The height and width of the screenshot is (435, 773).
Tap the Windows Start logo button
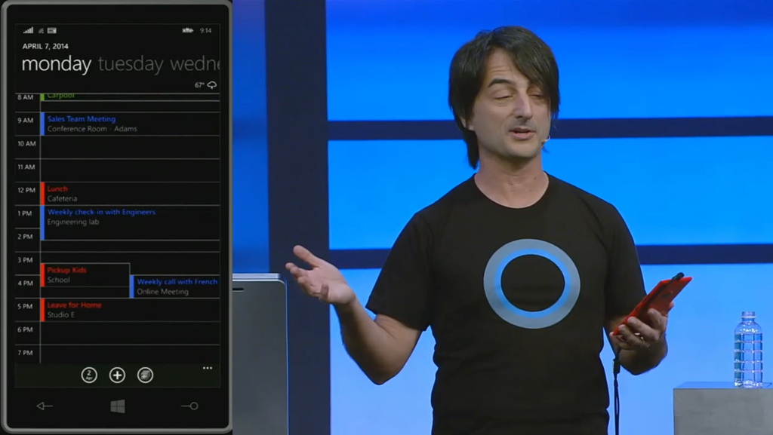click(x=117, y=406)
